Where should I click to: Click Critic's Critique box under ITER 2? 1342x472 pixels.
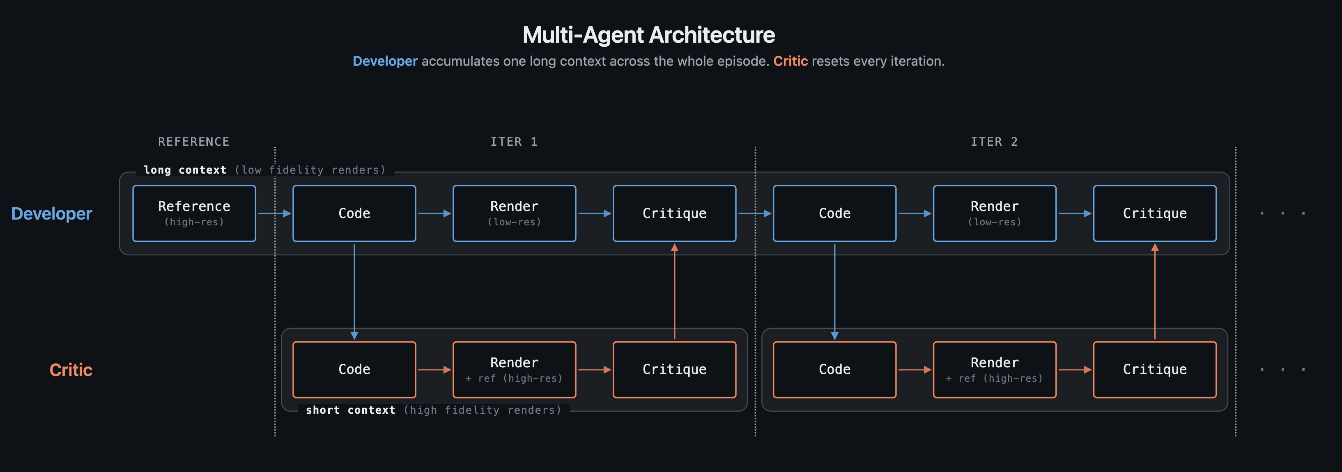point(1155,370)
